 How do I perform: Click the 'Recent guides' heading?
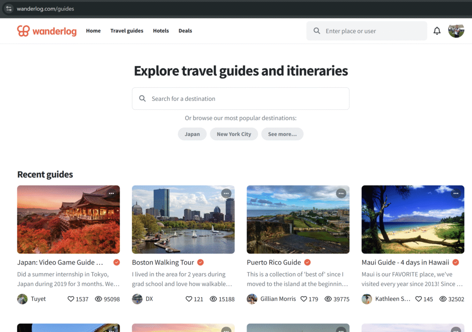(45, 174)
